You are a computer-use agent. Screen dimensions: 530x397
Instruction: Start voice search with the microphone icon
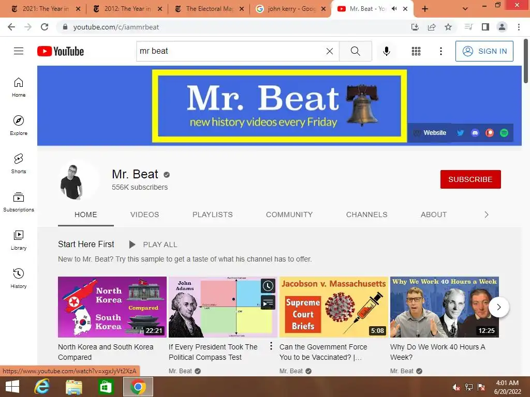click(386, 51)
